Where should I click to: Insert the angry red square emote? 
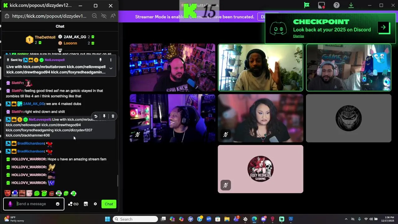point(51,194)
